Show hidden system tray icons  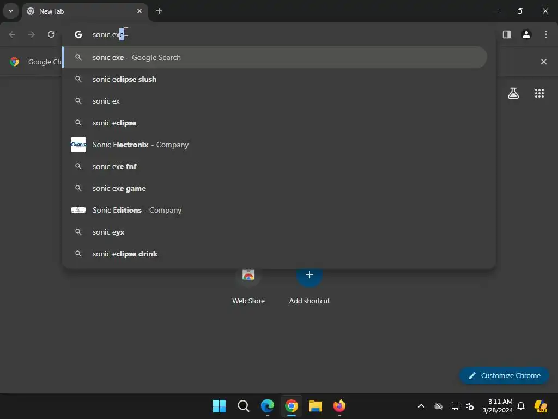[x=421, y=406]
